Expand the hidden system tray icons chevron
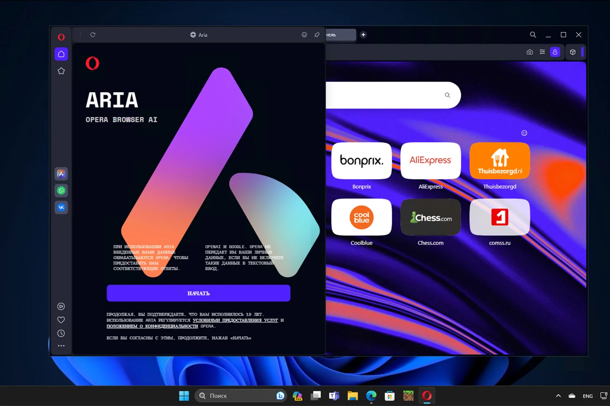Image resolution: width=610 pixels, height=406 pixels. [x=558, y=396]
